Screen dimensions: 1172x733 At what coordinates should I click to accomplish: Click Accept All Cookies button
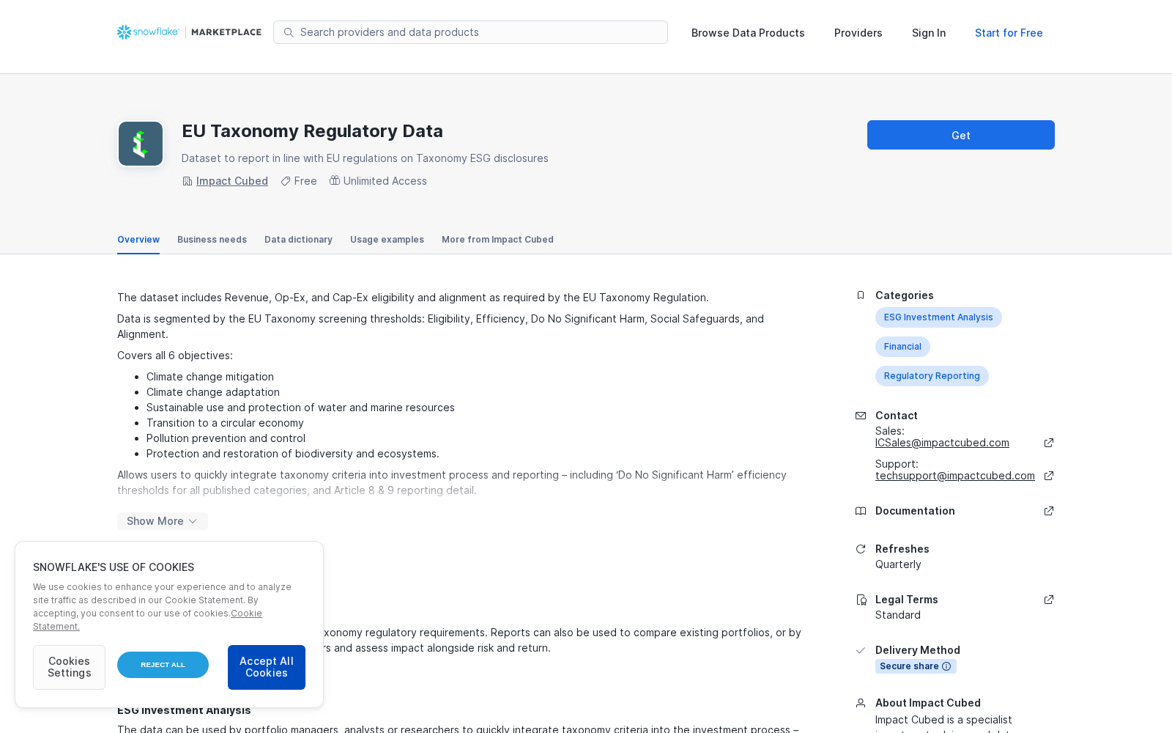267,667
